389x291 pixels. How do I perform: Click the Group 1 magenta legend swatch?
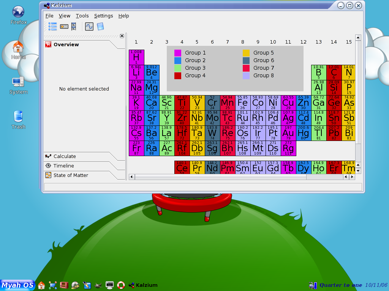[178, 53]
